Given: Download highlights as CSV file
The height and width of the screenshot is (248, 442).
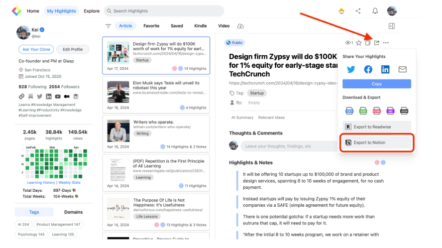Looking at the screenshot, I should 363,111.
